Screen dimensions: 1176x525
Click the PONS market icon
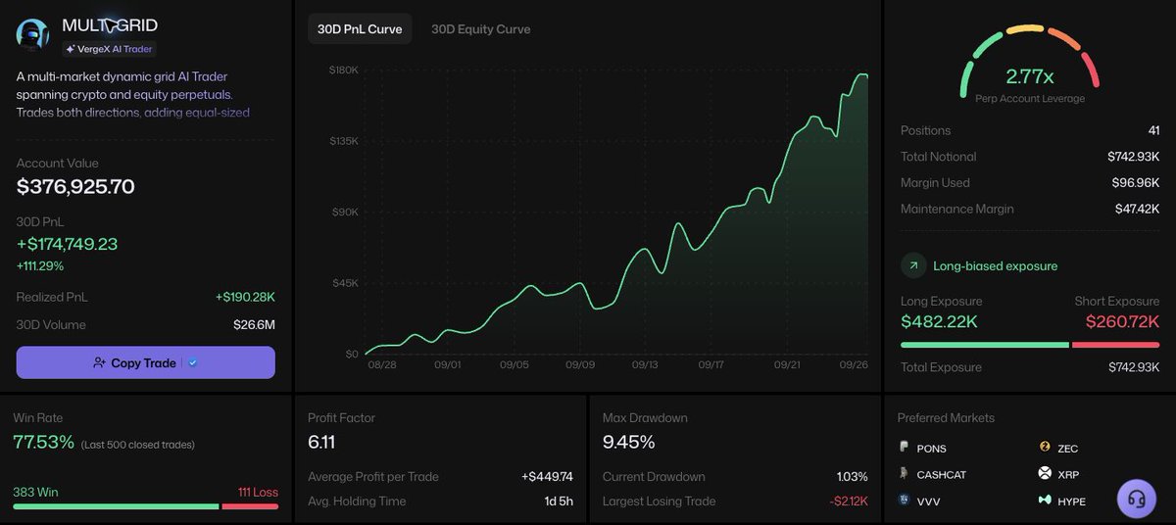pyautogui.click(x=905, y=447)
